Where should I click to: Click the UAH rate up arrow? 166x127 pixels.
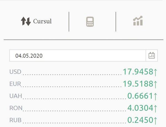tap(155, 96)
